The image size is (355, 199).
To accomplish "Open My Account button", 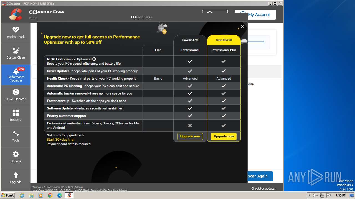I will point(255,15).
